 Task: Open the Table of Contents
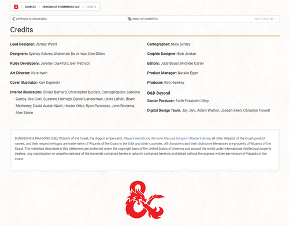pos(145,19)
